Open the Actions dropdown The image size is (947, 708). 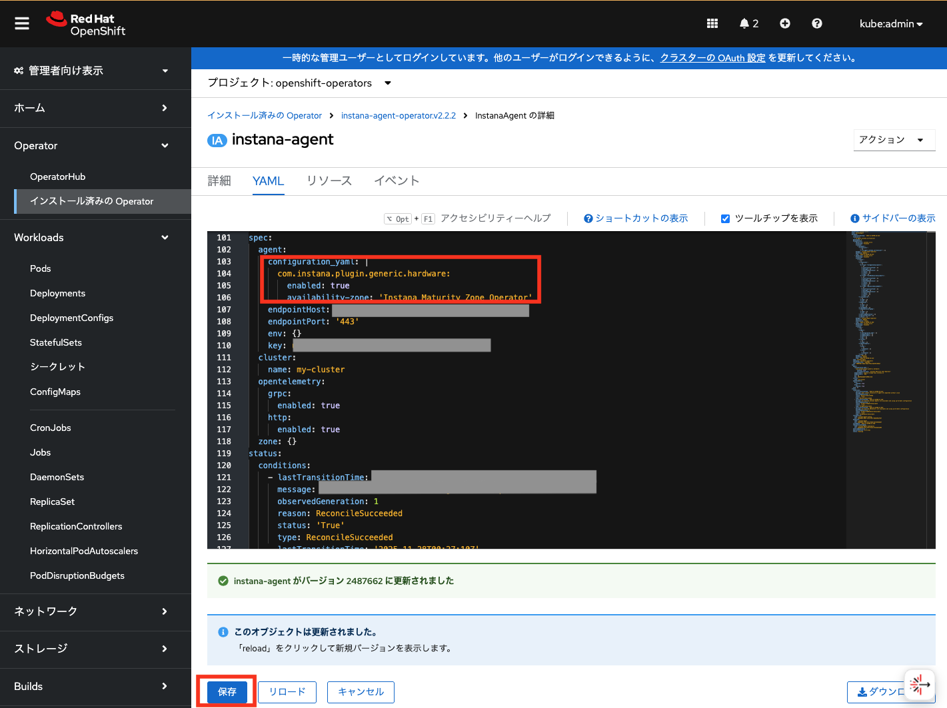(x=894, y=140)
